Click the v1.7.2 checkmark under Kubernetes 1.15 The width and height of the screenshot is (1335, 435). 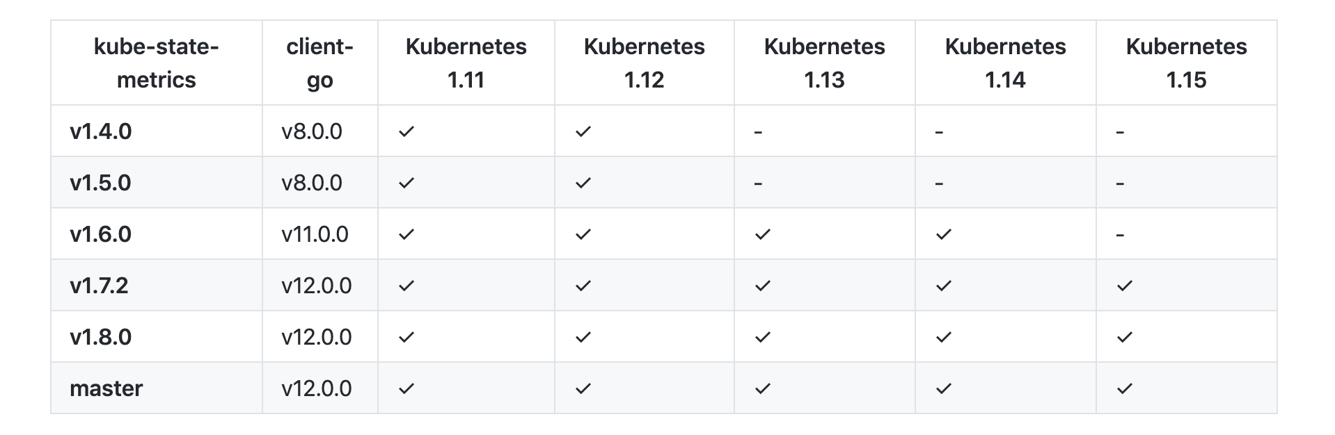coord(1125,286)
